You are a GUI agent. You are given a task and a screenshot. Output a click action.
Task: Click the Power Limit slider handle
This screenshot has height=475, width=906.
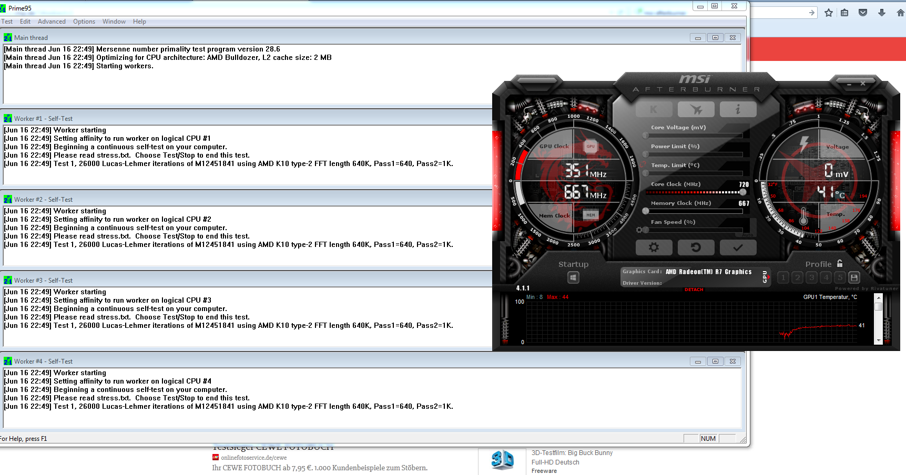646,154
